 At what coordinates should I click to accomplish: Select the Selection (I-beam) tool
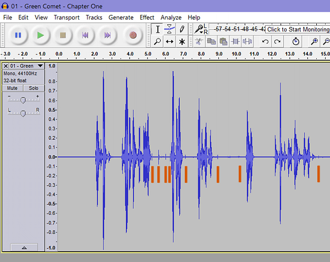pyautogui.click(x=158, y=29)
